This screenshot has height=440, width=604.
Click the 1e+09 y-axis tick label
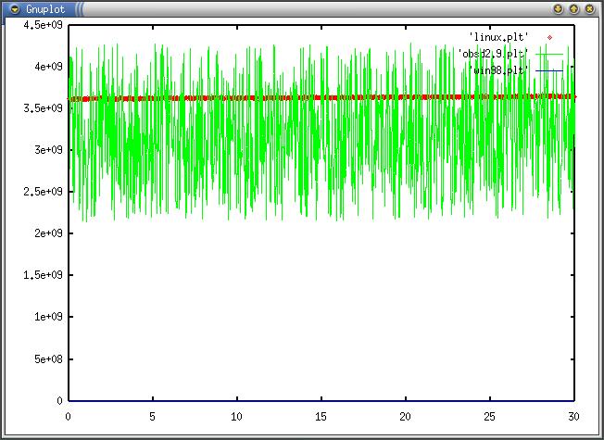pyautogui.click(x=47, y=317)
